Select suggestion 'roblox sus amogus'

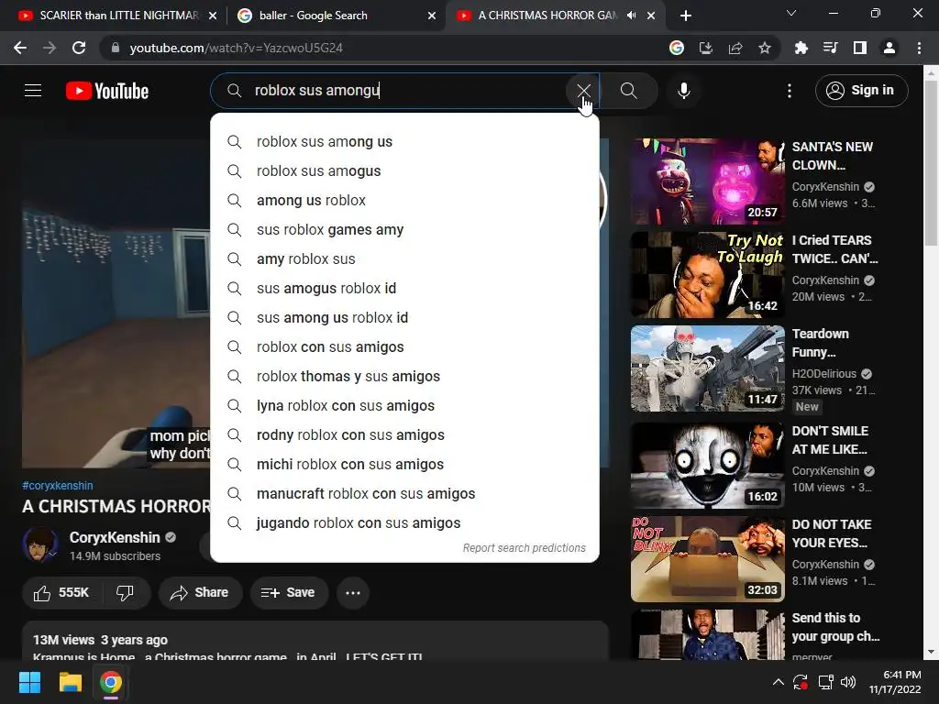coord(404,171)
